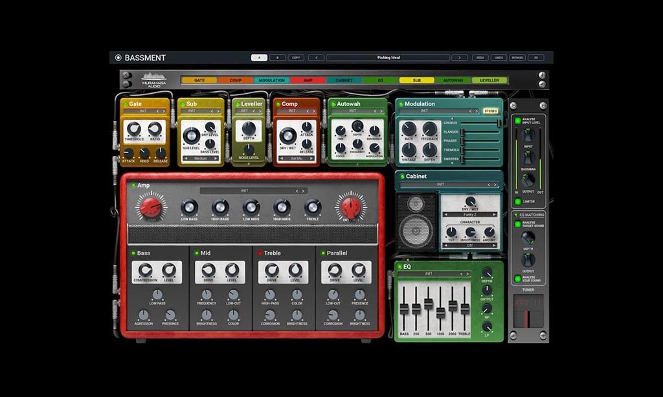
Task: Go to next Gate preset arrow
Action: [x=164, y=111]
